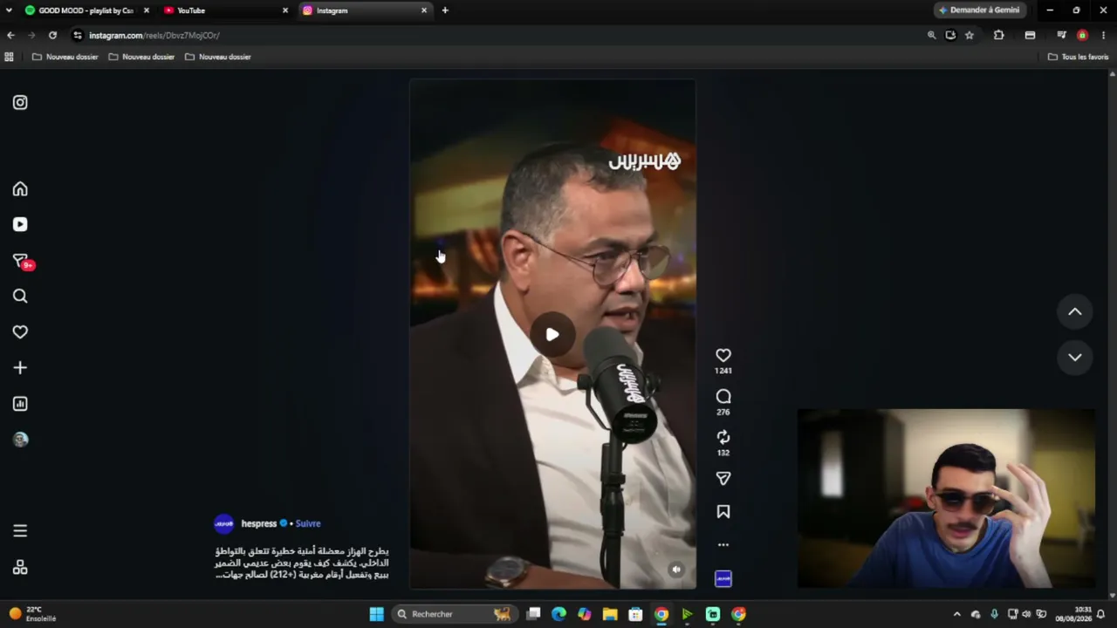Image resolution: width=1117 pixels, height=628 pixels.
Task: Open the zoom magnifier in address bar
Action: 931,35
